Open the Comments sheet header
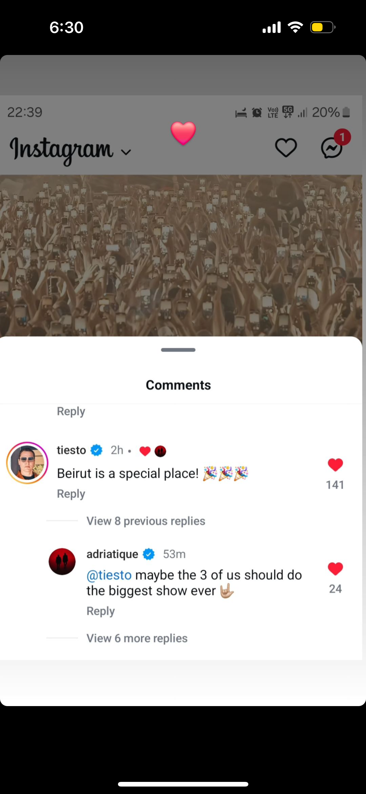 click(178, 385)
